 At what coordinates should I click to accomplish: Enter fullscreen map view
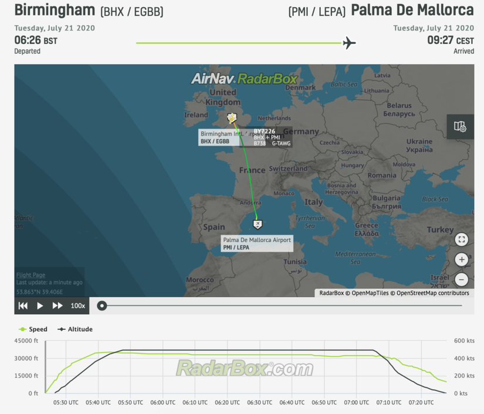(462, 240)
